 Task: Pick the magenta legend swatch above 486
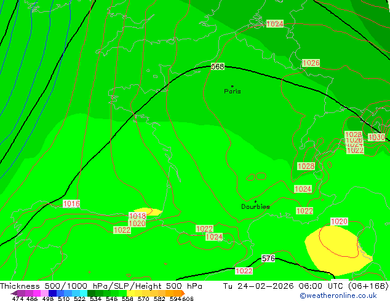pos(36,293)
